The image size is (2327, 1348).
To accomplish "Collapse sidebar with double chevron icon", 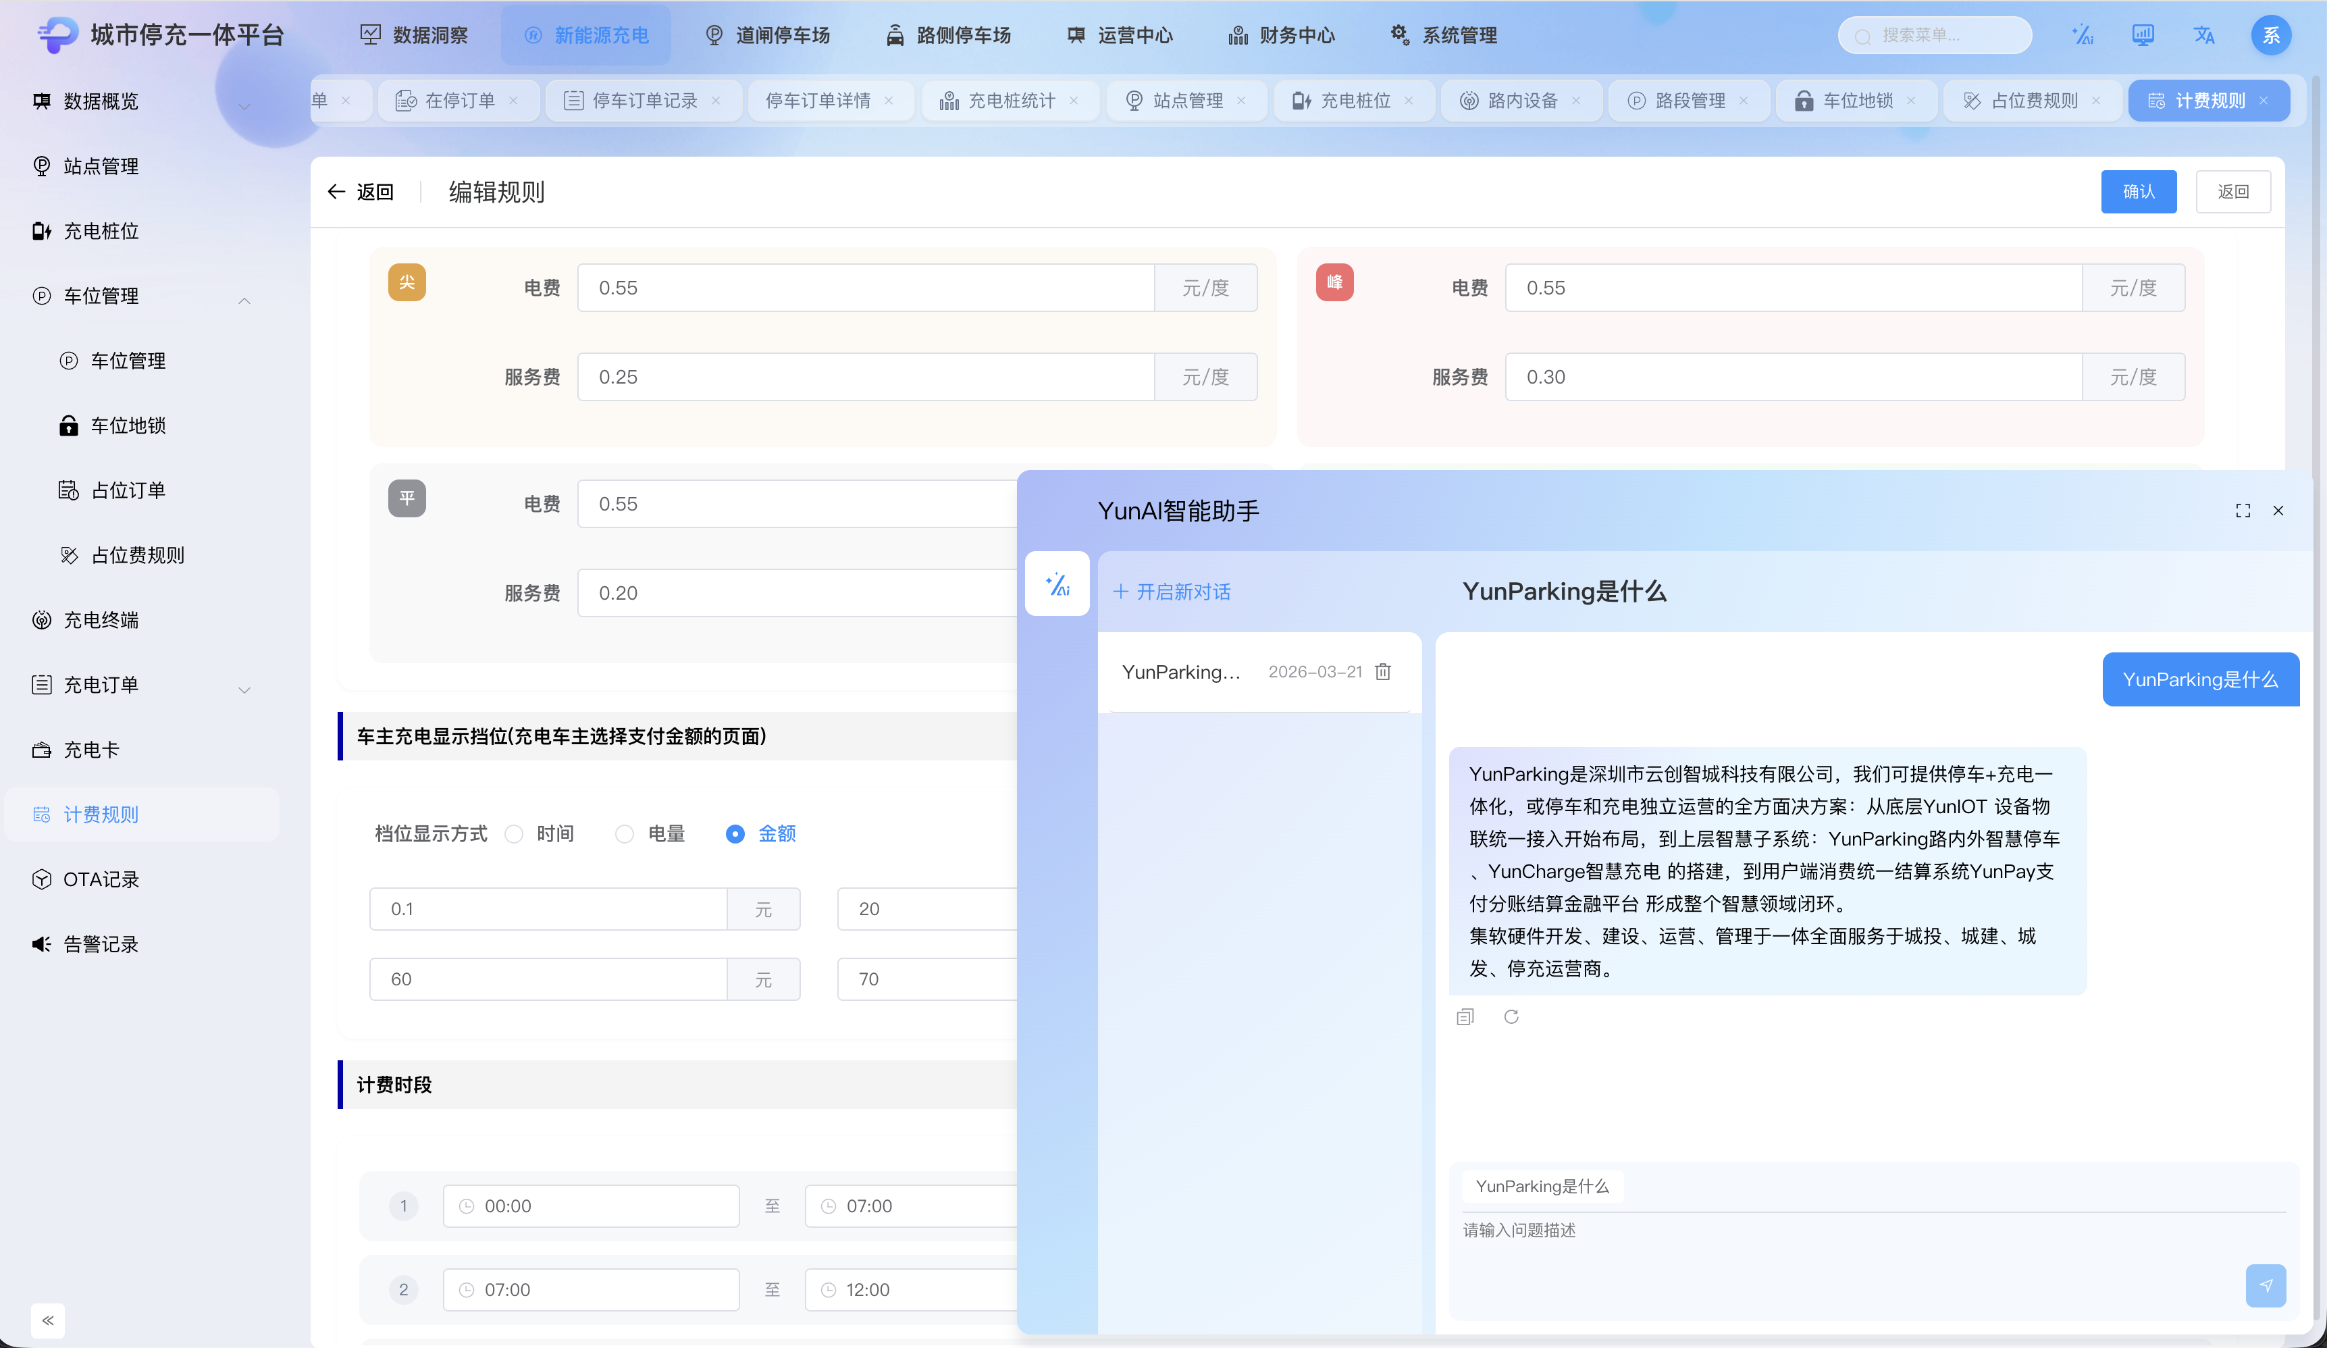I will tap(48, 1320).
